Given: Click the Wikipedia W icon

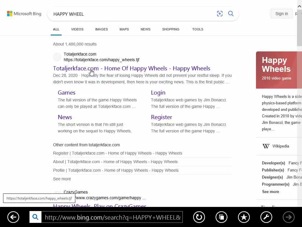Looking at the screenshot, I should [266, 146].
